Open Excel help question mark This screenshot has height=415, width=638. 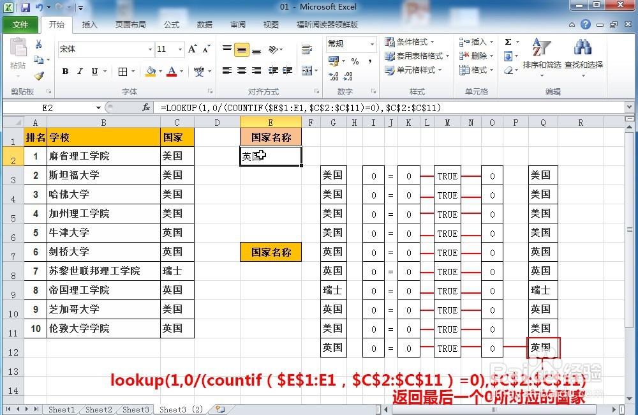click(586, 24)
